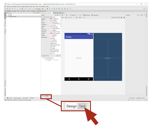Switch to the Text tab of layout editor
This screenshot has width=152, height=129.
tap(47, 96)
